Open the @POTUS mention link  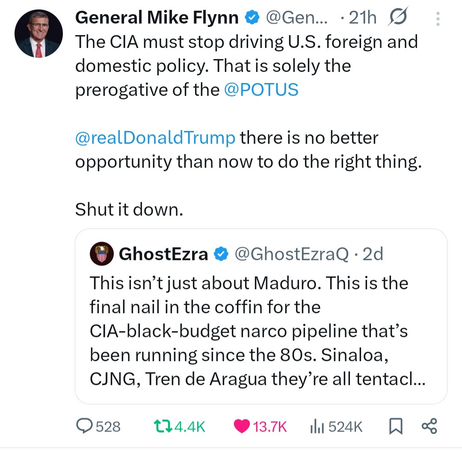pyautogui.click(x=261, y=90)
